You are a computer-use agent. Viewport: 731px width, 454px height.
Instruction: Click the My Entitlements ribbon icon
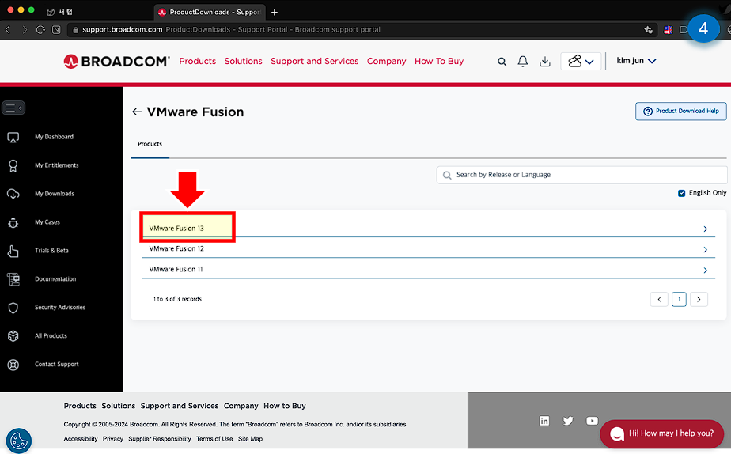[x=13, y=165]
